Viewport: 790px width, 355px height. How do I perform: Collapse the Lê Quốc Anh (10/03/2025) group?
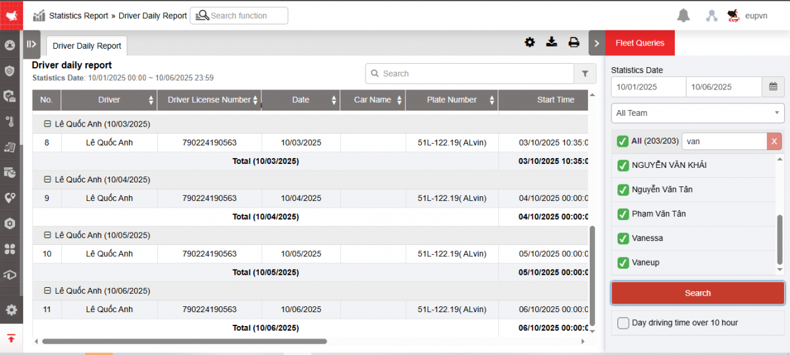point(47,124)
